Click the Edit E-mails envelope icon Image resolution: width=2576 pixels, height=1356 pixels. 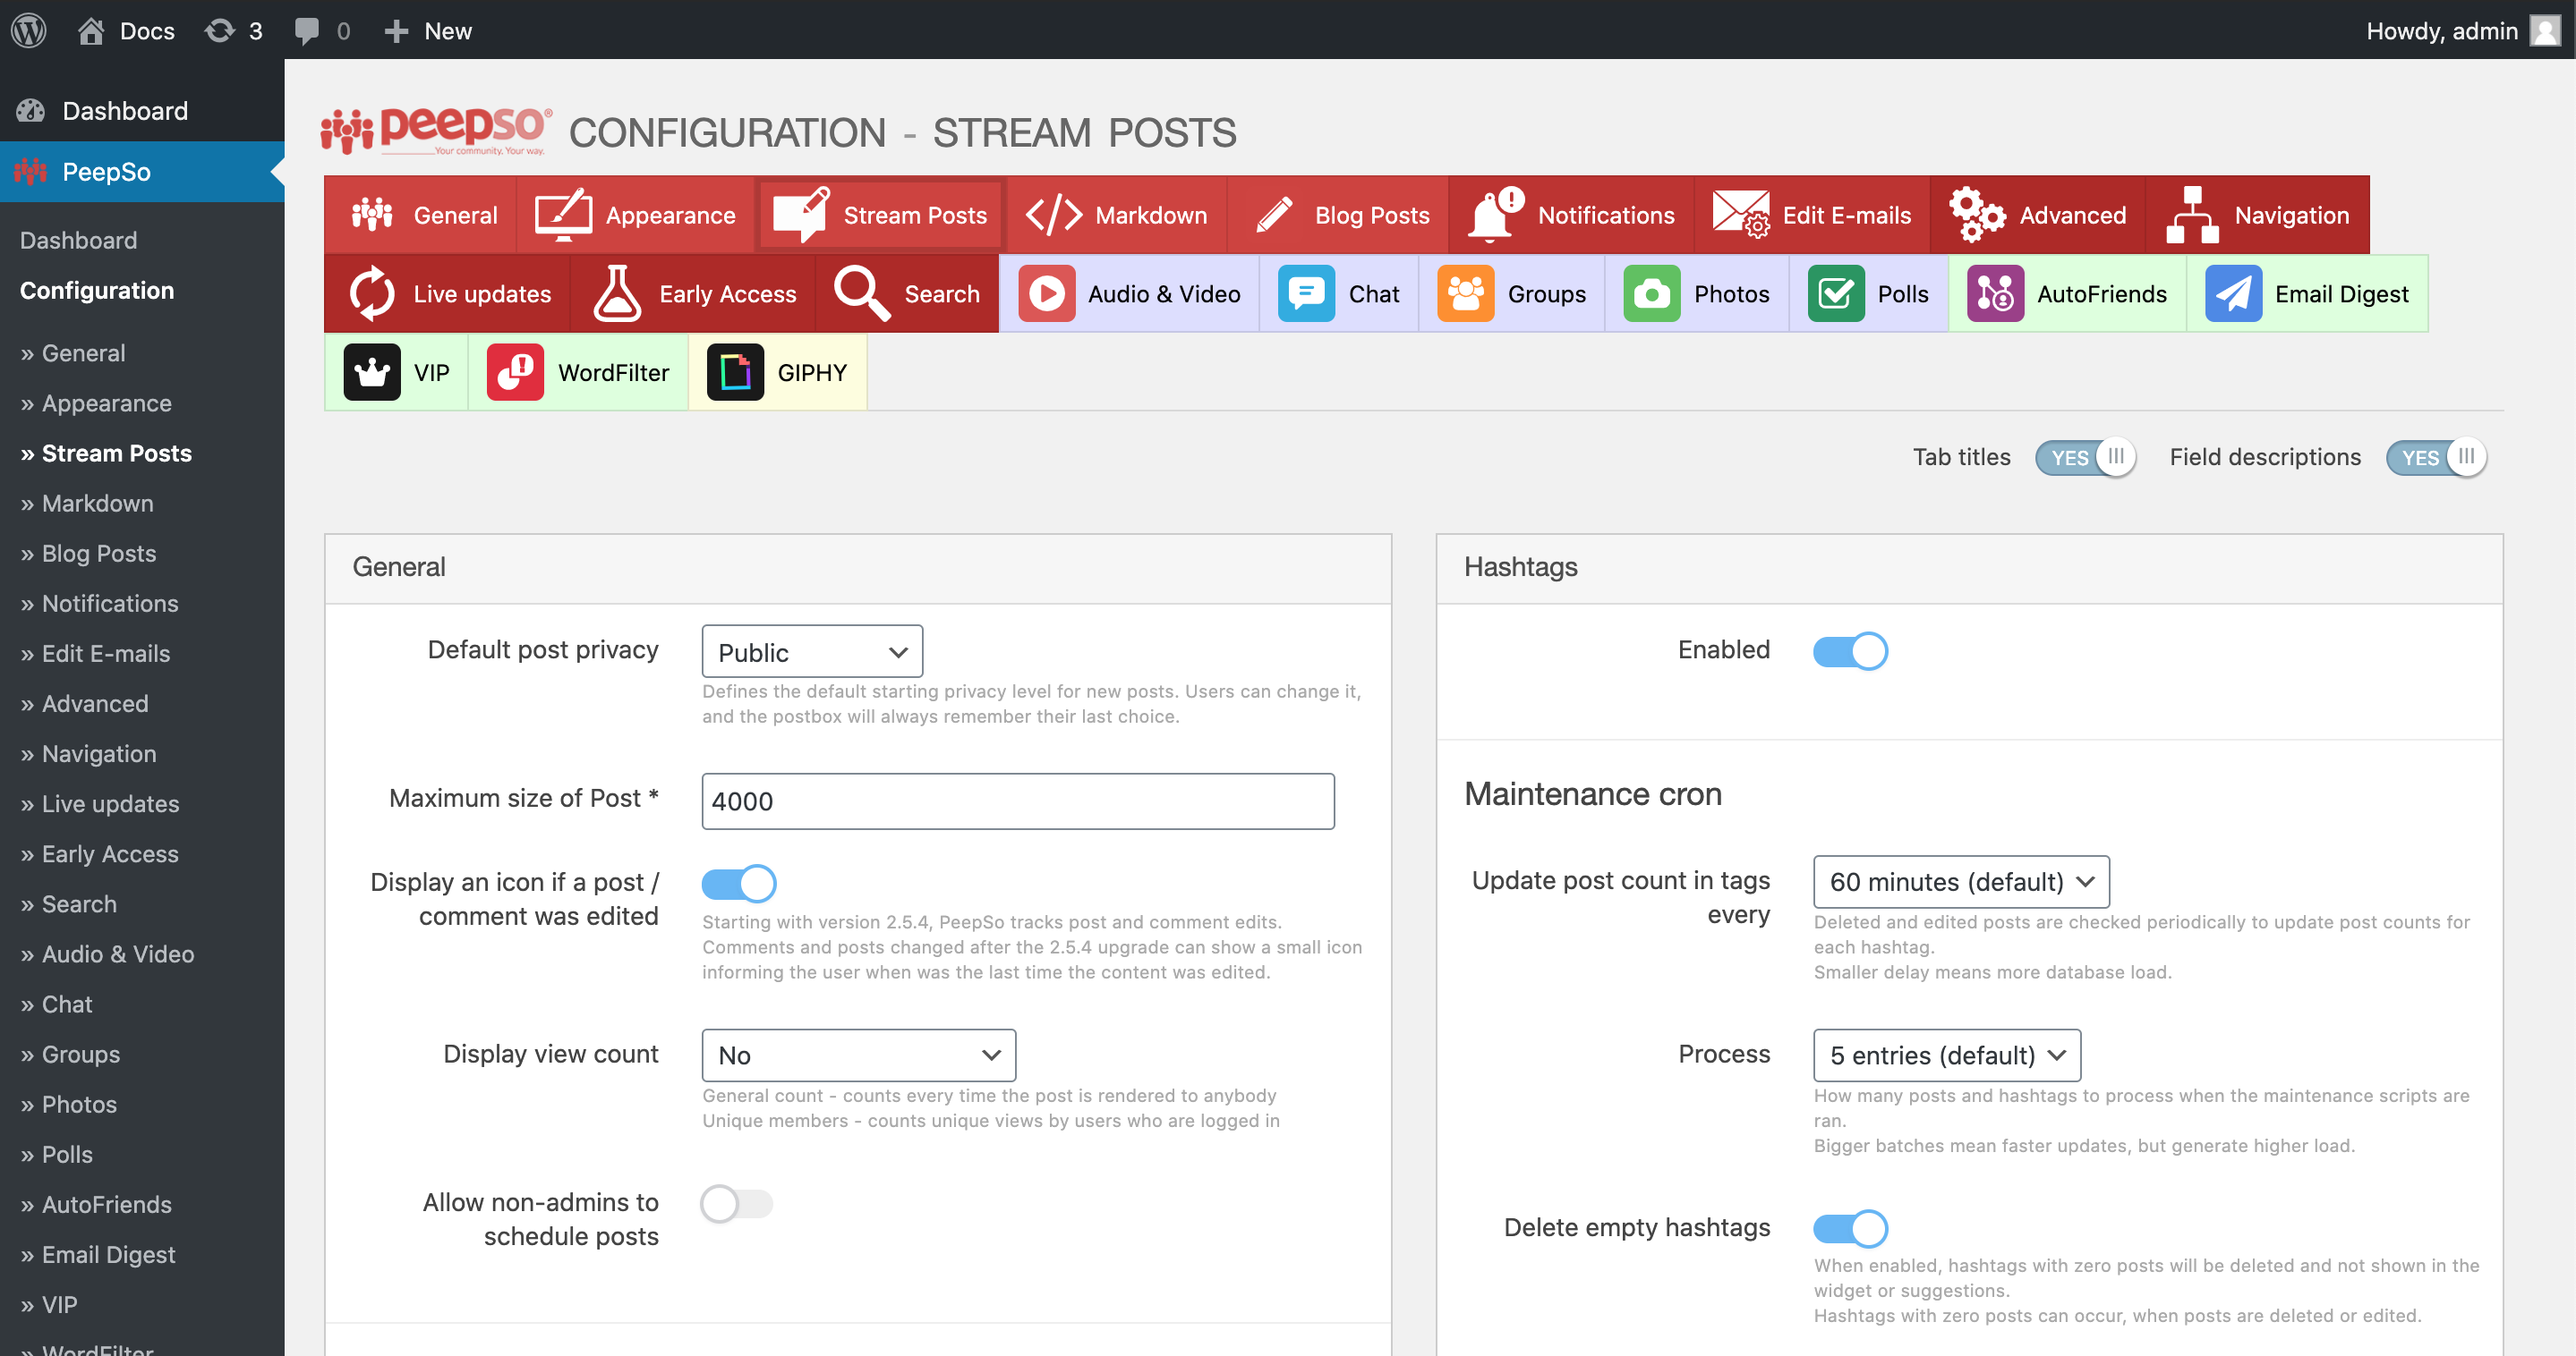click(1740, 214)
